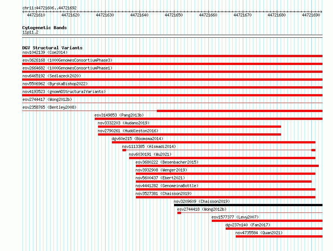Click the black bar under nsv3209609
Screen dimensions: 333x251
click(x=248, y=205)
